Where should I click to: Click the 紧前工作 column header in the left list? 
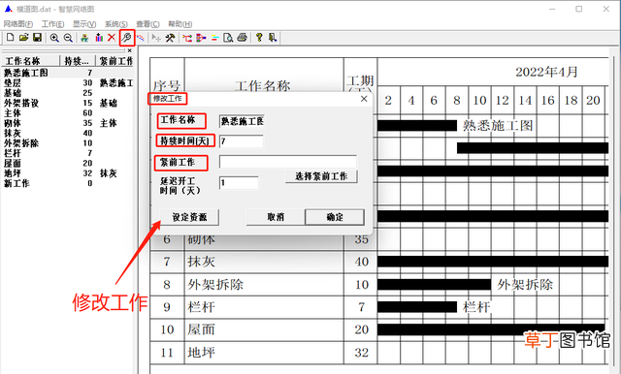[x=114, y=61]
